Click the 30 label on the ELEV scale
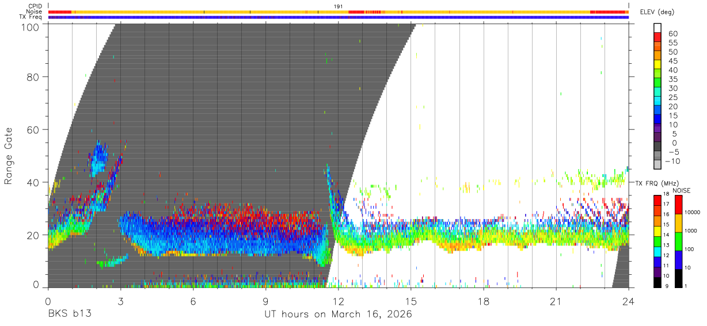Screen dimensions: 707x326 pos(672,89)
